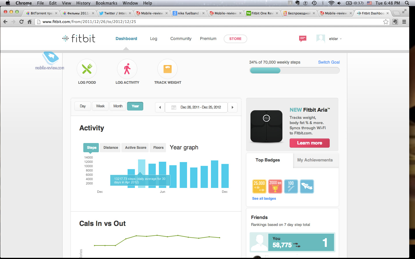Click the Log Food fork and knife icon
Image resolution: width=415 pixels, height=259 pixels.
tap(87, 69)
